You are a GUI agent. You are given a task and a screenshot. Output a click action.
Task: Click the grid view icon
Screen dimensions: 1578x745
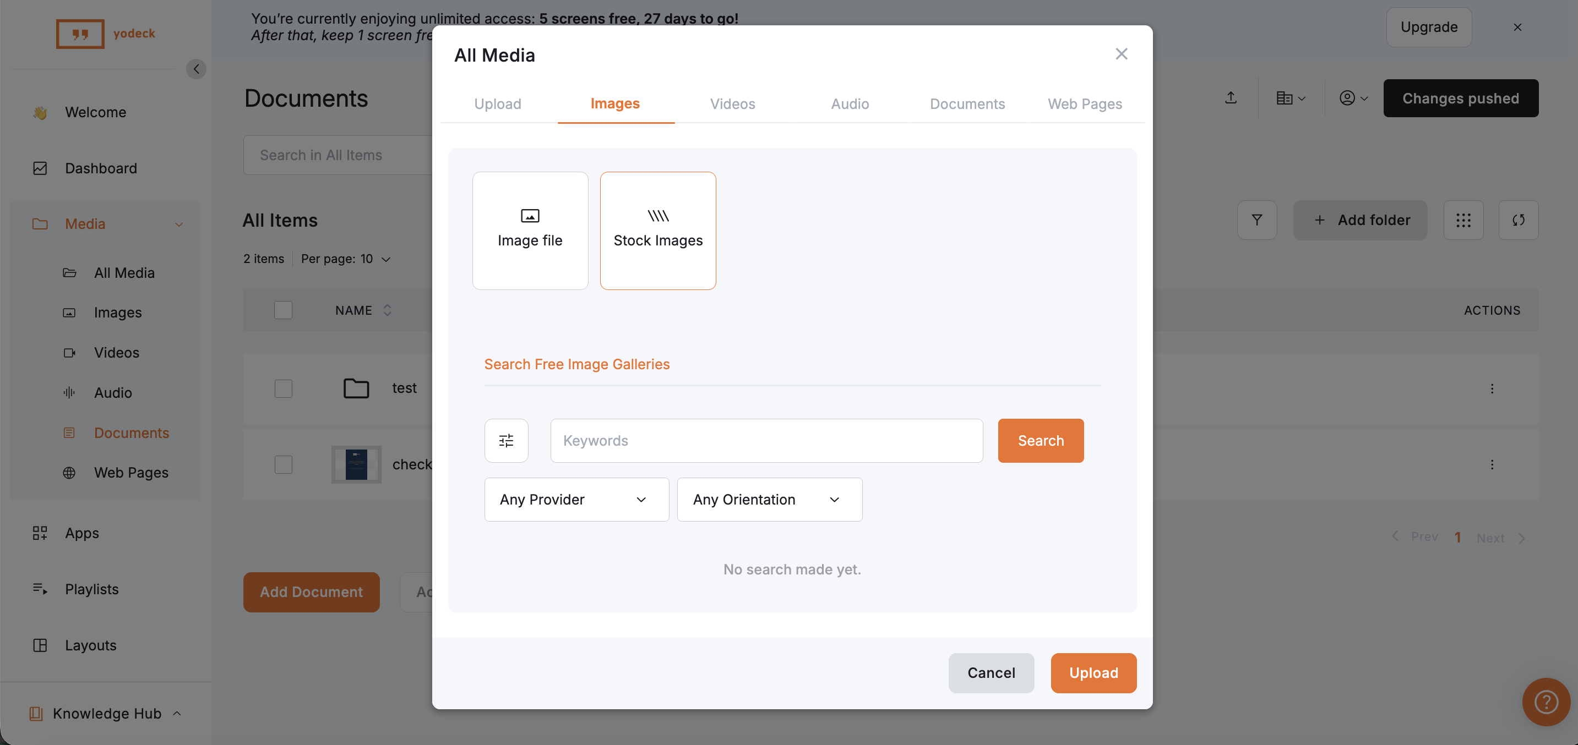pyautogui.click(x=1463, y=220)
